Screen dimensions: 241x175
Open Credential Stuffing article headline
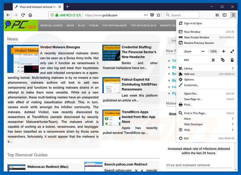(139, 52)
